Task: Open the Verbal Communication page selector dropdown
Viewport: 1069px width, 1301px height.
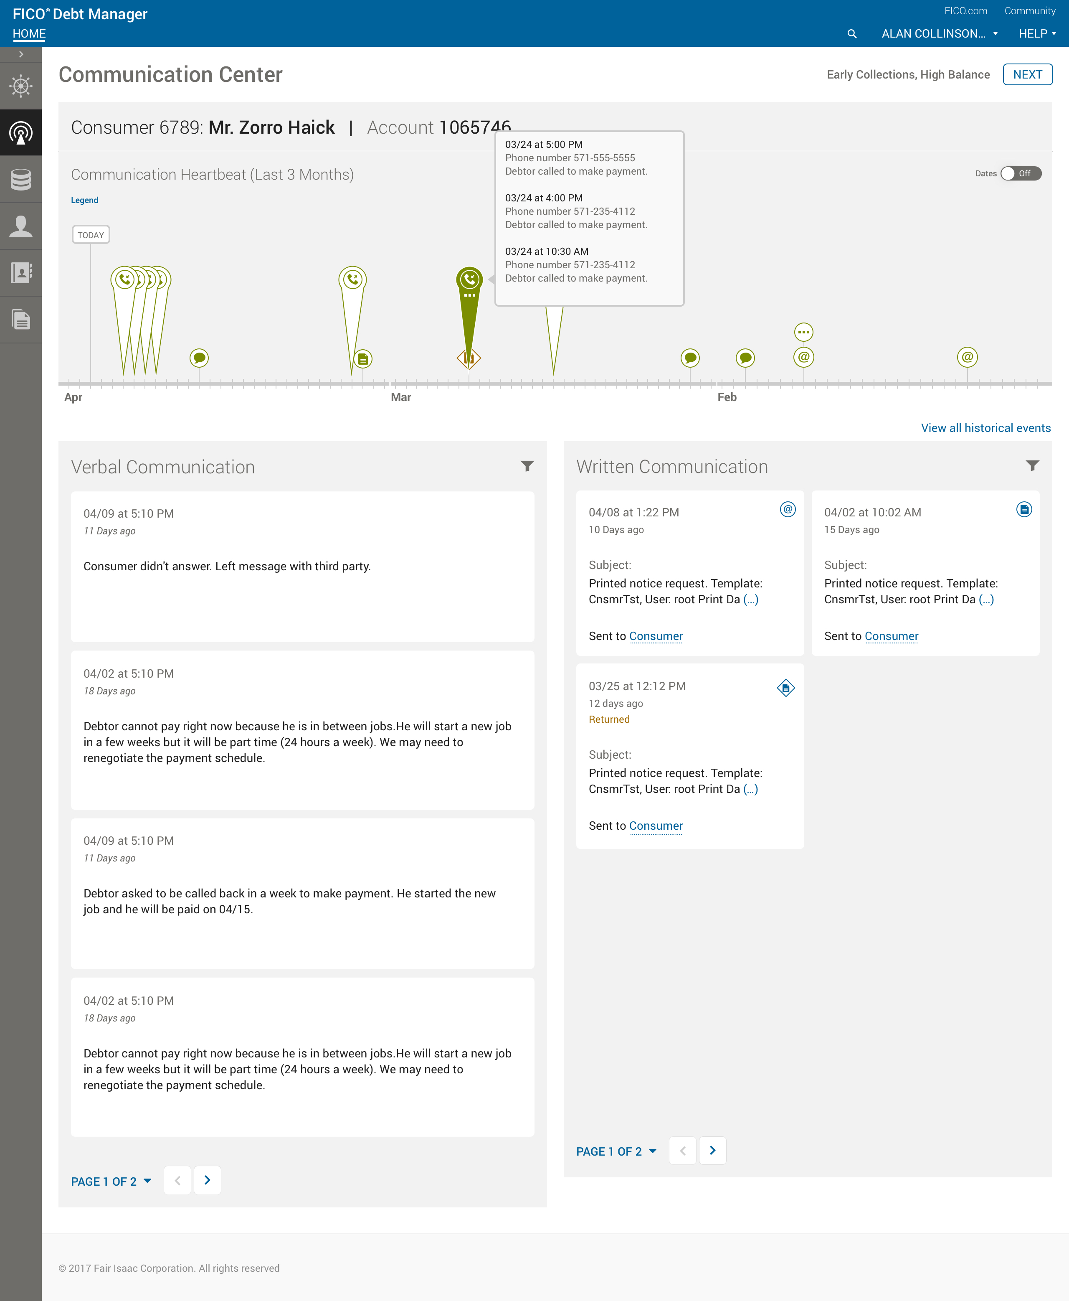Action: [111, 1181]
